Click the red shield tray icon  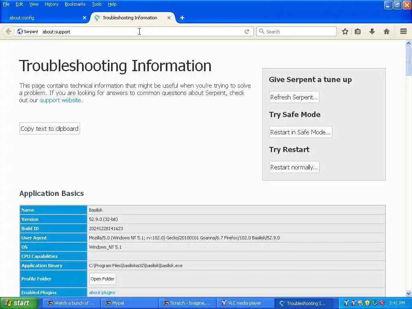pyautogui.click(x=382, y=303)
